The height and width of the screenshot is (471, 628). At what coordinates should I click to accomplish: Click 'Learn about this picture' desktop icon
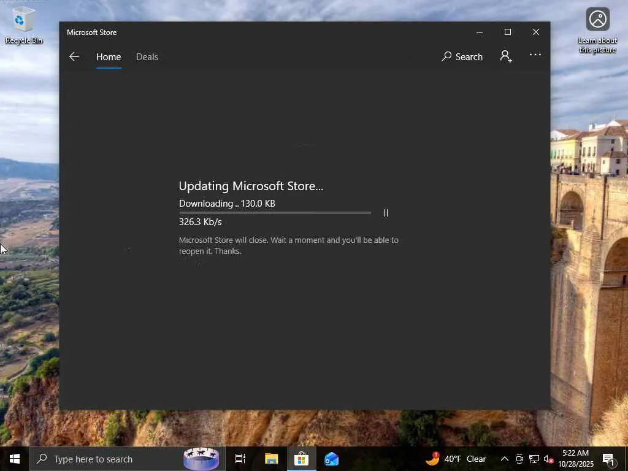[597, 31]
